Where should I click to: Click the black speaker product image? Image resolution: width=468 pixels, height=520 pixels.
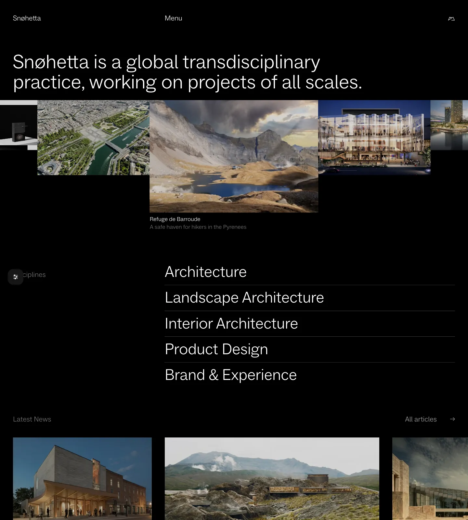click(19, 125)
